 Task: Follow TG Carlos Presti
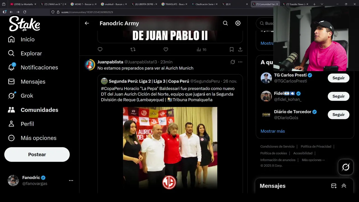tap(339, 78)
